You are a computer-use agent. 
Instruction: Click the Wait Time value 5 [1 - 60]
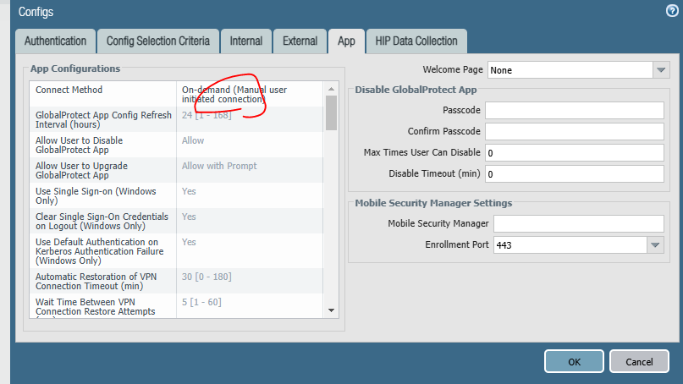201,302
